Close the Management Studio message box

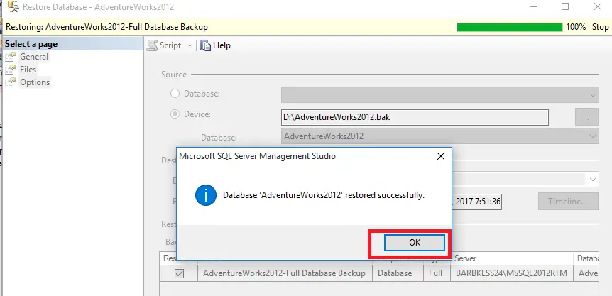440,156
